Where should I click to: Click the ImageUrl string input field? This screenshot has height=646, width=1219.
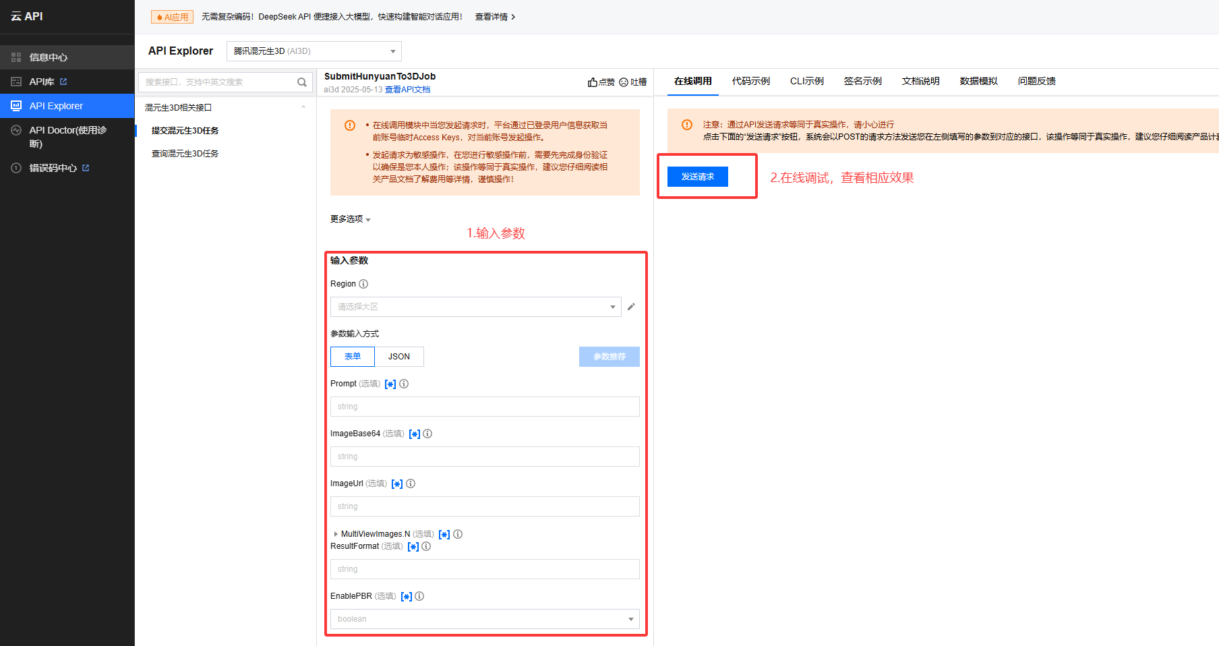click(x=485, y=506)
